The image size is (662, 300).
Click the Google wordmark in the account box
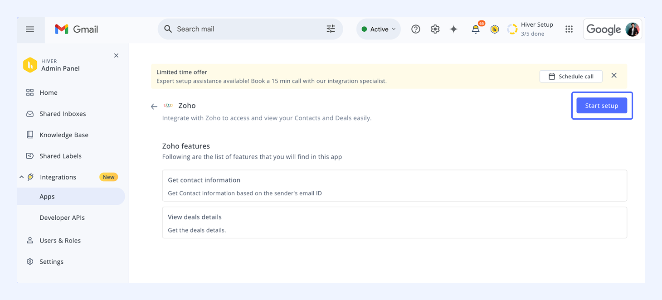click(604, 29)
